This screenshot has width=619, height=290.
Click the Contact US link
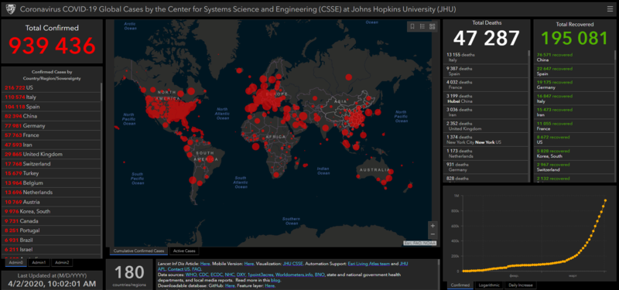179,269
